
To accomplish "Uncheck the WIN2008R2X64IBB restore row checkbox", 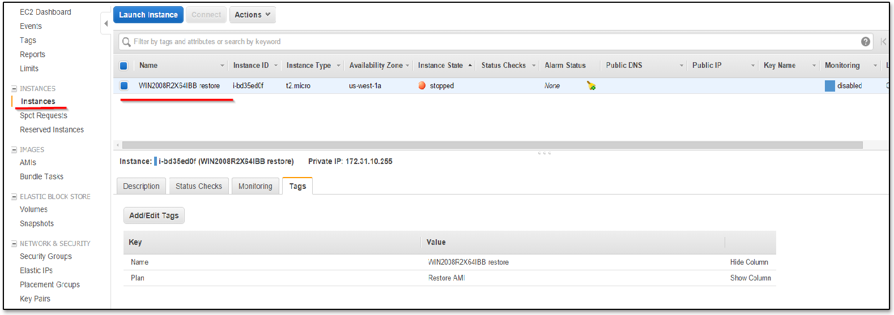I will pos(124,86).
